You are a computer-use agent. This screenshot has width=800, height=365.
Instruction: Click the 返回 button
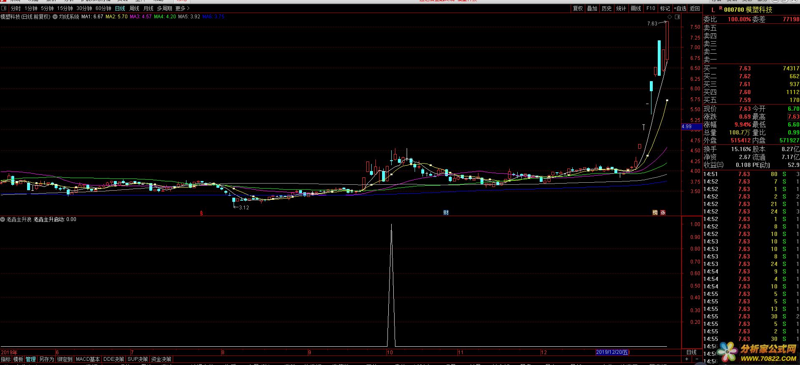point(695,8)
